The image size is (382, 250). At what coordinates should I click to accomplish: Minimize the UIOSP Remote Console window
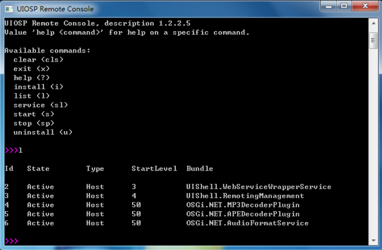[x=329, y=6]
